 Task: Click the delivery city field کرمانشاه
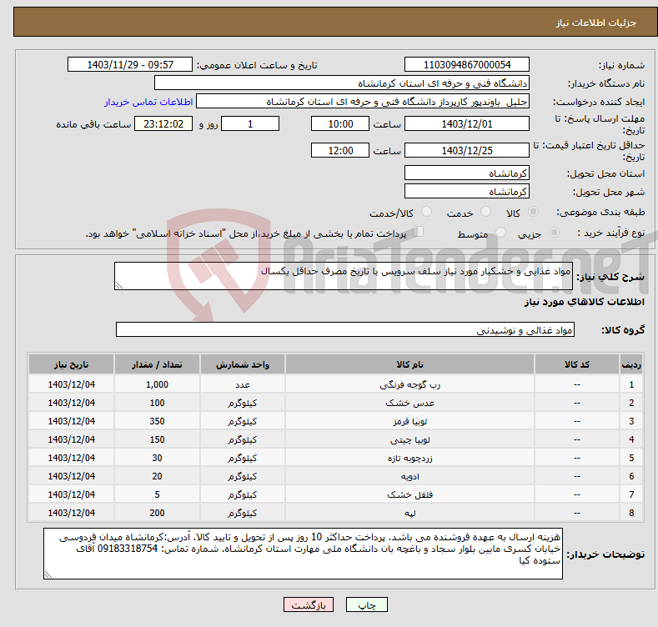coord(467,192)
